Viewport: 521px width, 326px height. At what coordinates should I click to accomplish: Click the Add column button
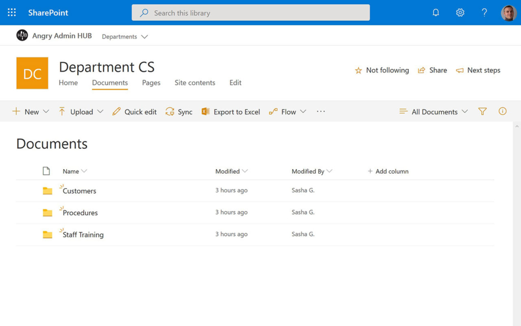(x=388, y=171)
